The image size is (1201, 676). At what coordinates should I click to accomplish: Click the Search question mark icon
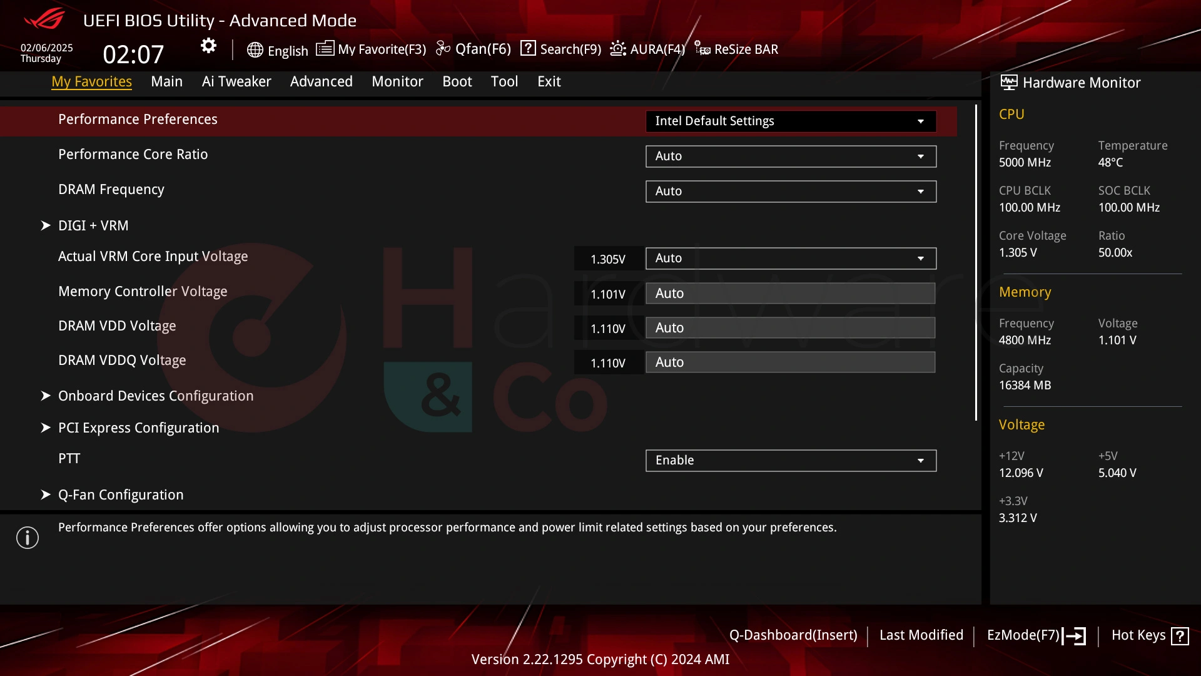[x=528, y=48]
